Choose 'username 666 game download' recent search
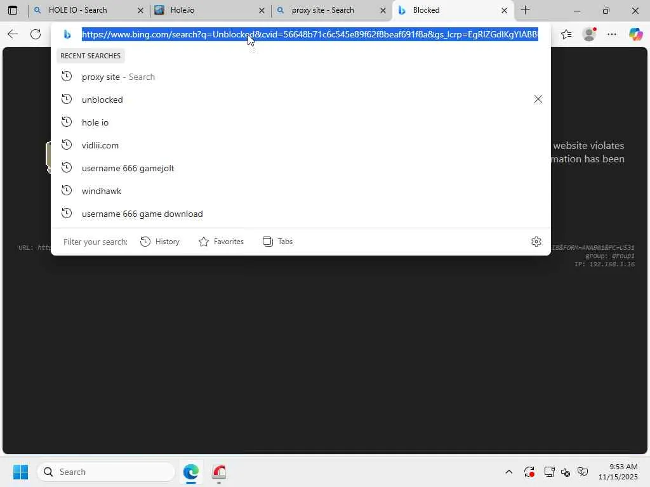The height and width of the screenshot is (487, 650). (300, 214)
